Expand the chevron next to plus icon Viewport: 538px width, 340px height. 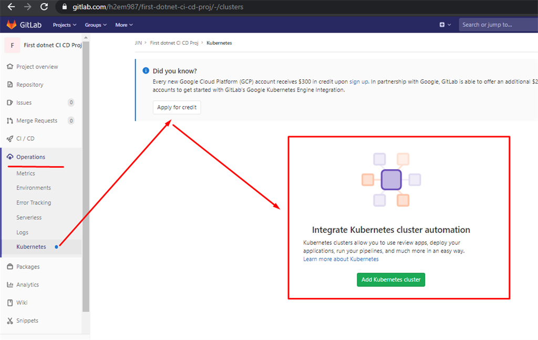pyautogui.click(x=449, y=25)
